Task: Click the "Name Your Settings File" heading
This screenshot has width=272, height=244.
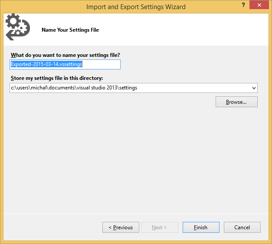Action: coord(70,30)
